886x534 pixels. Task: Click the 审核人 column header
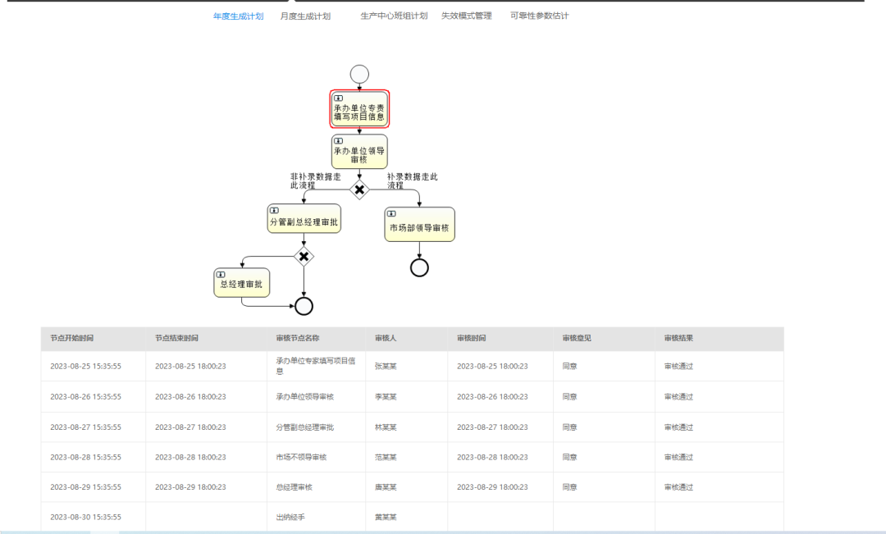pos(386,338)
